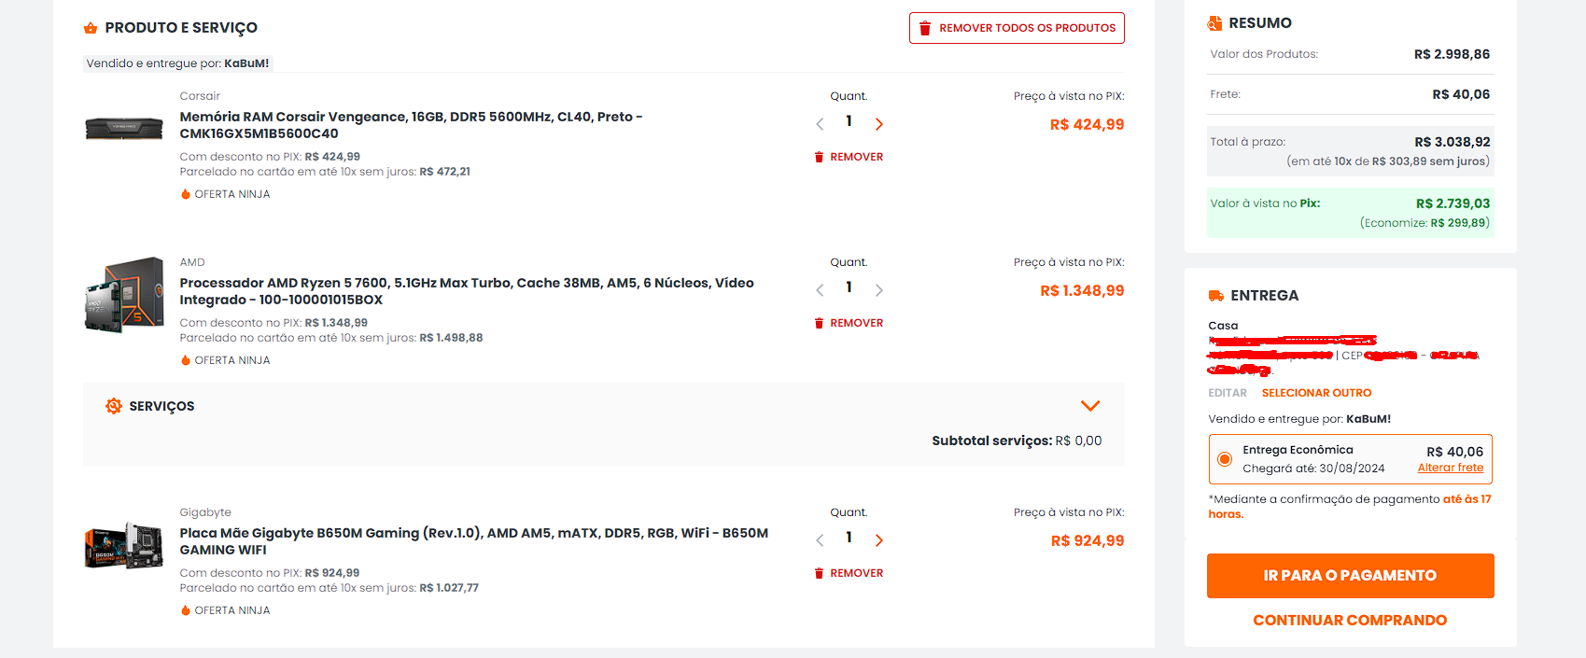
Task: Open Alterar frete link
Action: pyautogui.click(x=1451, y=469)
